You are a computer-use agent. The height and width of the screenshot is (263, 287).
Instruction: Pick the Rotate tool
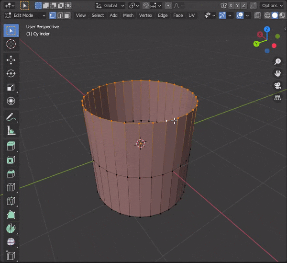[x=11, y=73]
